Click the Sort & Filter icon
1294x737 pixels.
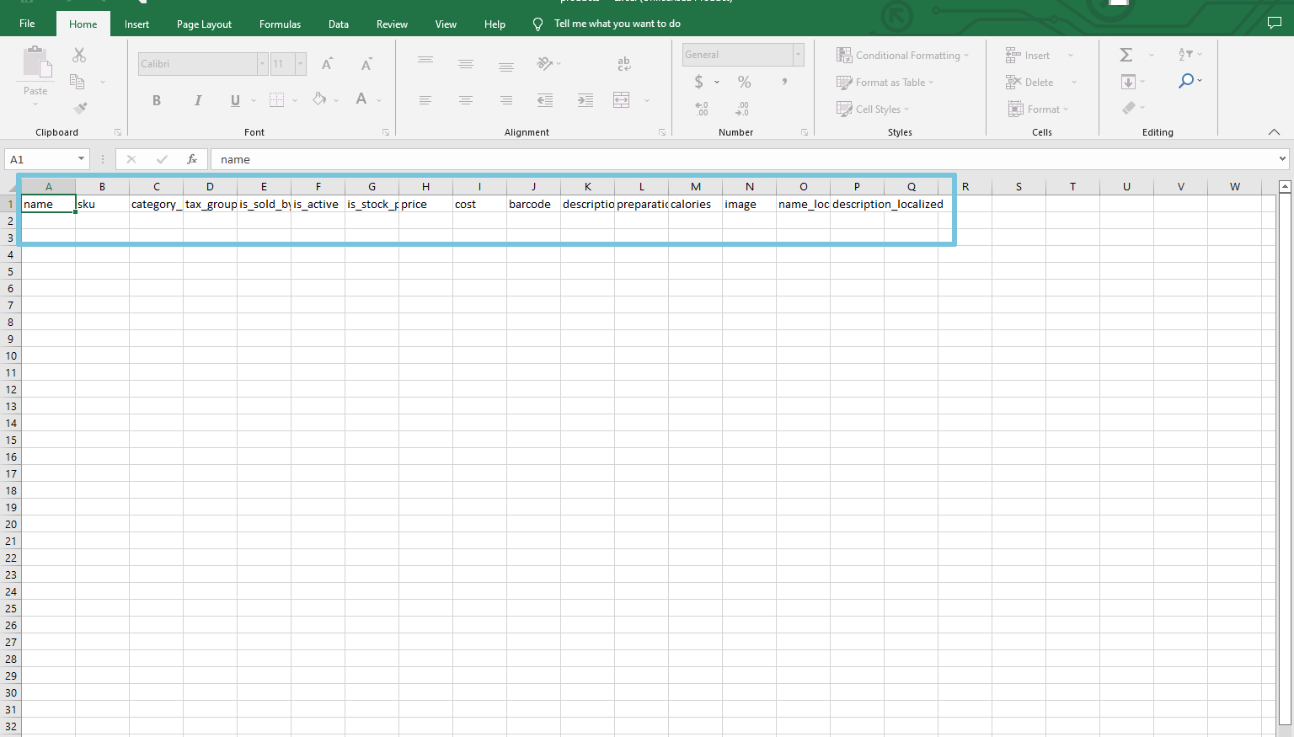coord(1186,55)
